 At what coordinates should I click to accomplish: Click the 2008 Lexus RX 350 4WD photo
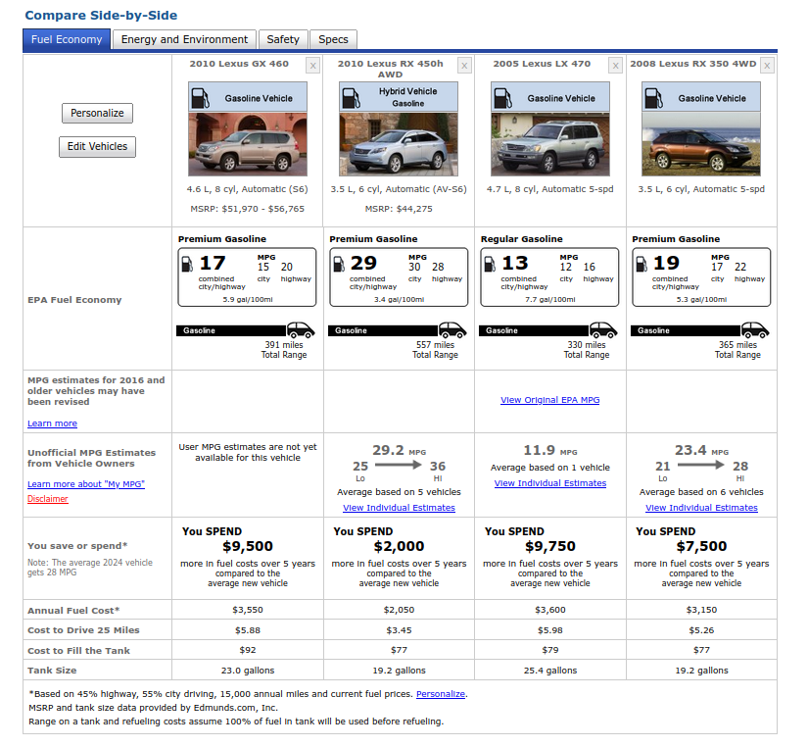click(x=701, y=144)
